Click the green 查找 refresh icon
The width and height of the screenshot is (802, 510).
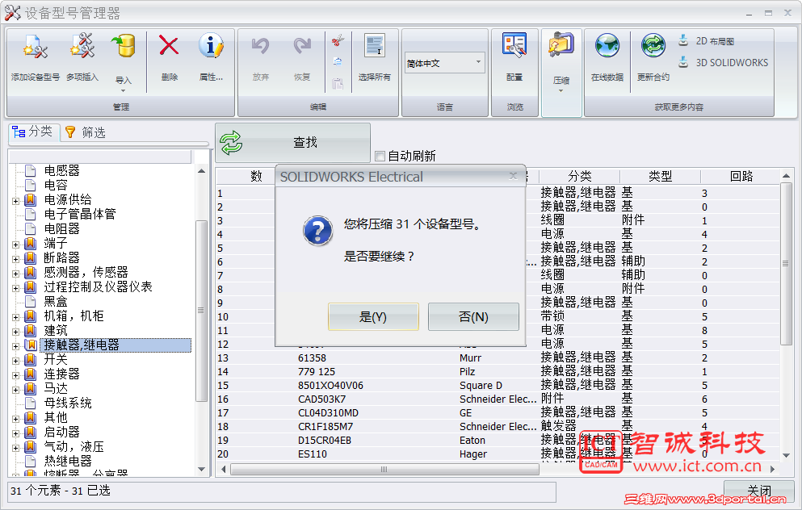[x=231, y=143]
